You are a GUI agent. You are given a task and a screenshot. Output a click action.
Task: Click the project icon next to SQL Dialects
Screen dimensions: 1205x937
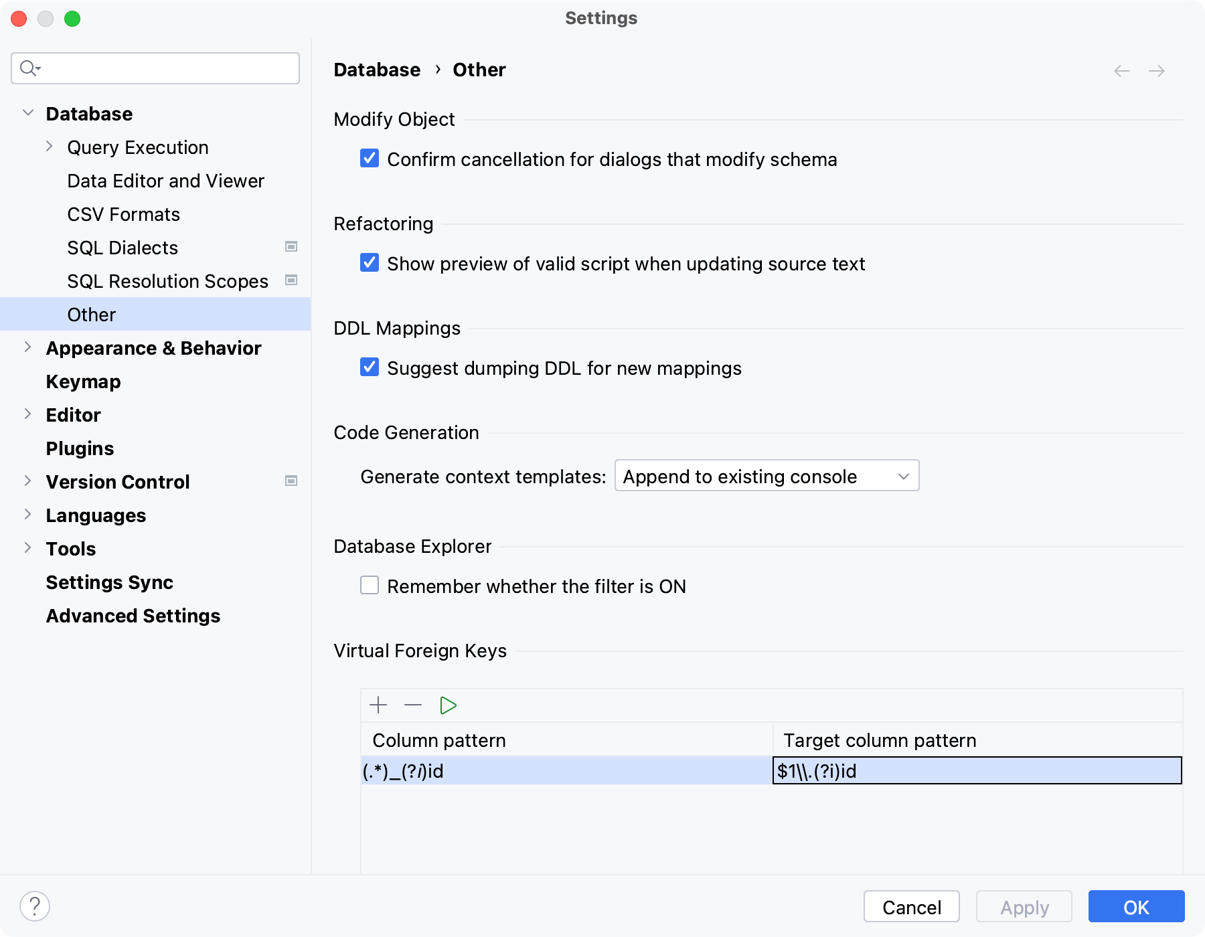coord(291,246)
